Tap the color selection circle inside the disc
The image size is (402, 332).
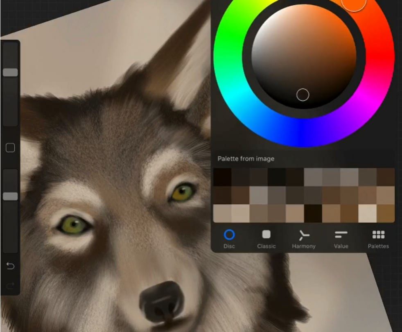303,95
